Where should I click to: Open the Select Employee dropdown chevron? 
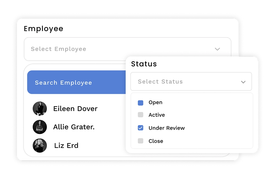[217, 49]
